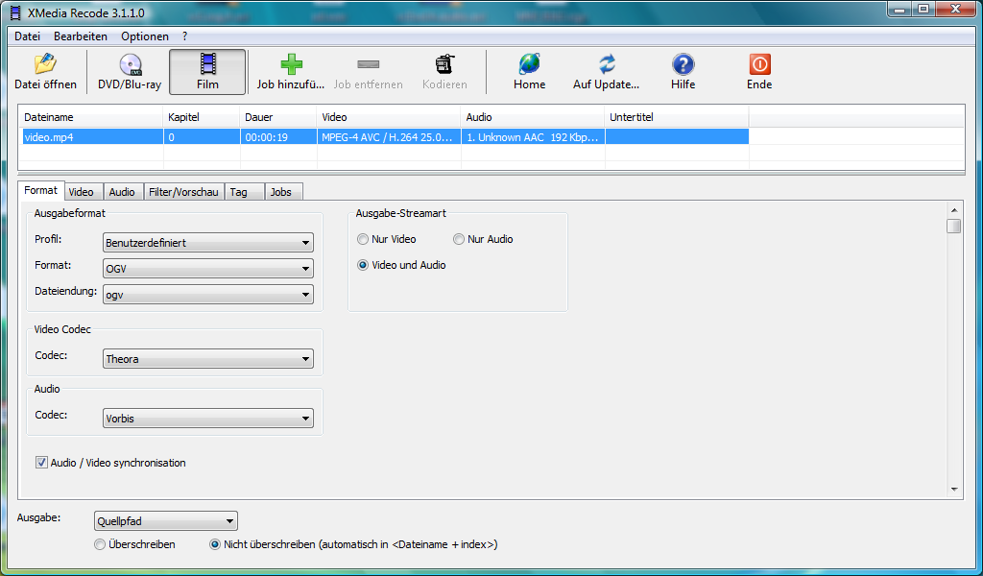Screen dimensions: 983x576
Task: Open the Video Codec Theora dropdown
Action: click(x=208, y=358)
